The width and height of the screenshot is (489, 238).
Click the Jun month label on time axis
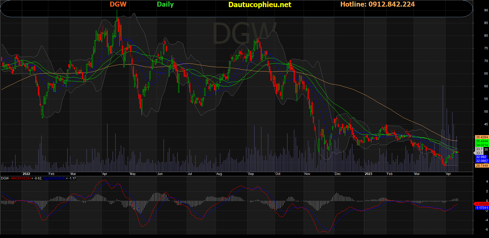coord(160,174)
